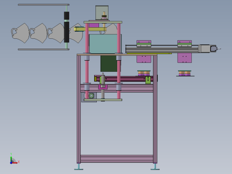Select the bottom horizontal mask guide rod
Image resolution: width=232 pixels, height=174 pixels.
[44, 50]
